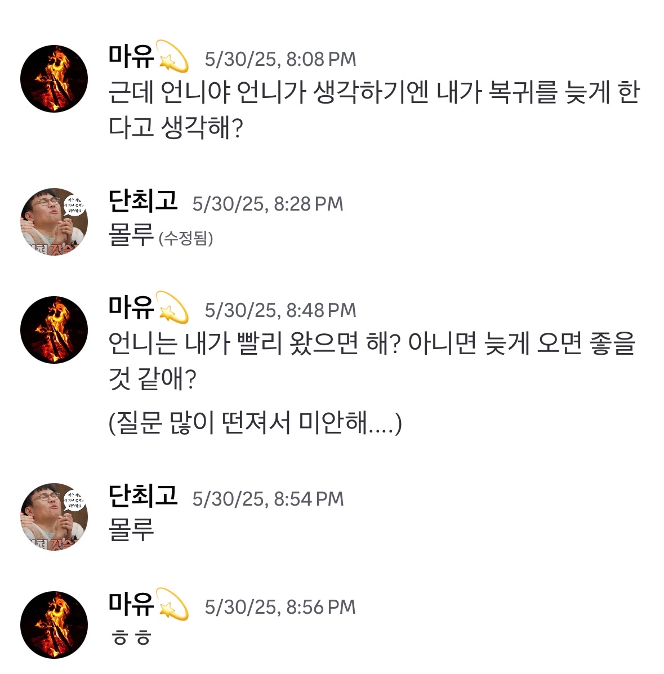Click the star emoji beside 마유 at 8:56 PM
The height and width of the screenshot is (674, 664).
(x=173, y=605)
